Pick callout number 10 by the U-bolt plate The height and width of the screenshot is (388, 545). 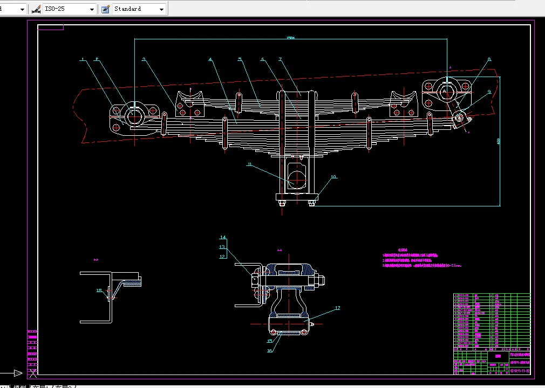(x=333, y=177)
